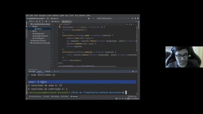The height and width of the screenshot is (114, 203).
Task: Select package-lock.json in project tree
Action: 40,36
